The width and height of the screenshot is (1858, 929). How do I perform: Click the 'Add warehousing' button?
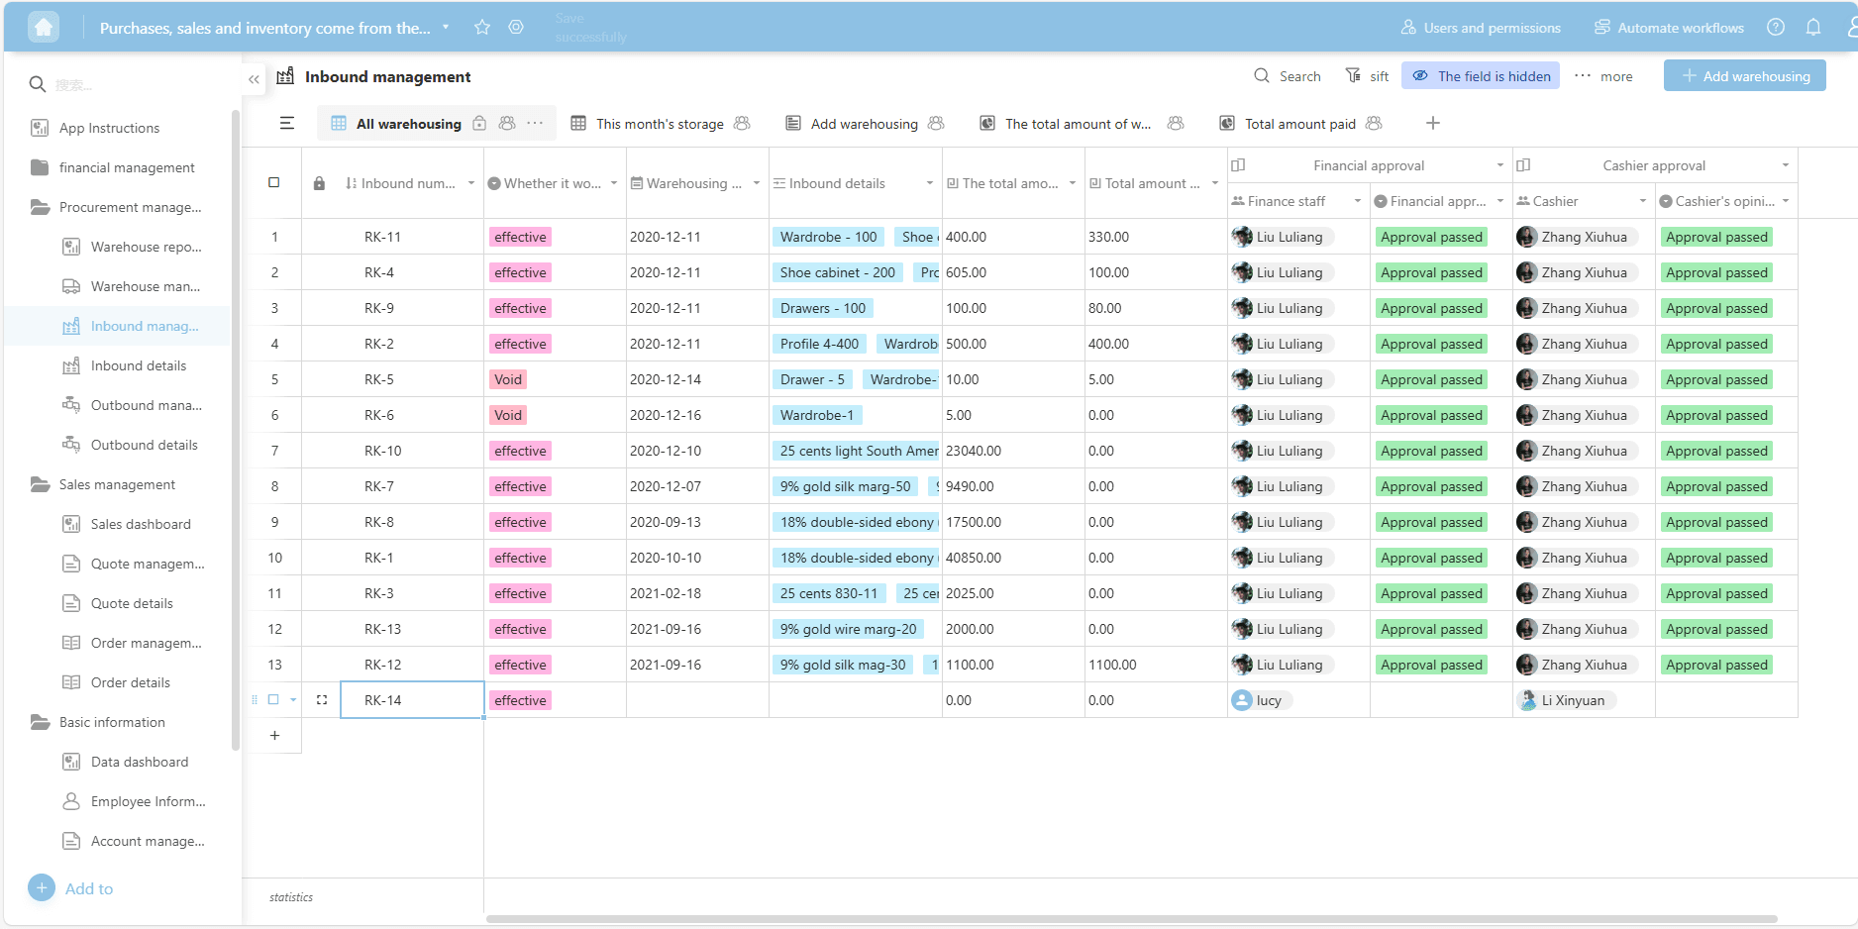pos(1745,76)
